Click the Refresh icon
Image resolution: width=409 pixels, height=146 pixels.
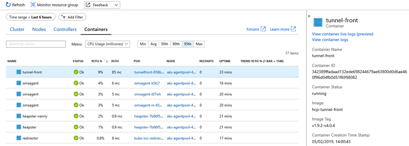[8, 5]
